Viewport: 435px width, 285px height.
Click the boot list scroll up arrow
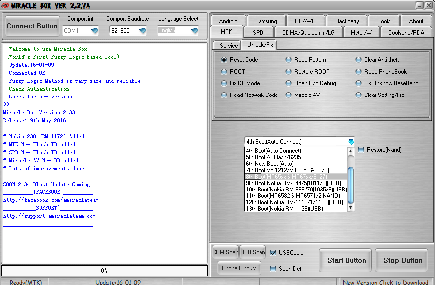(x=350, y=151)
